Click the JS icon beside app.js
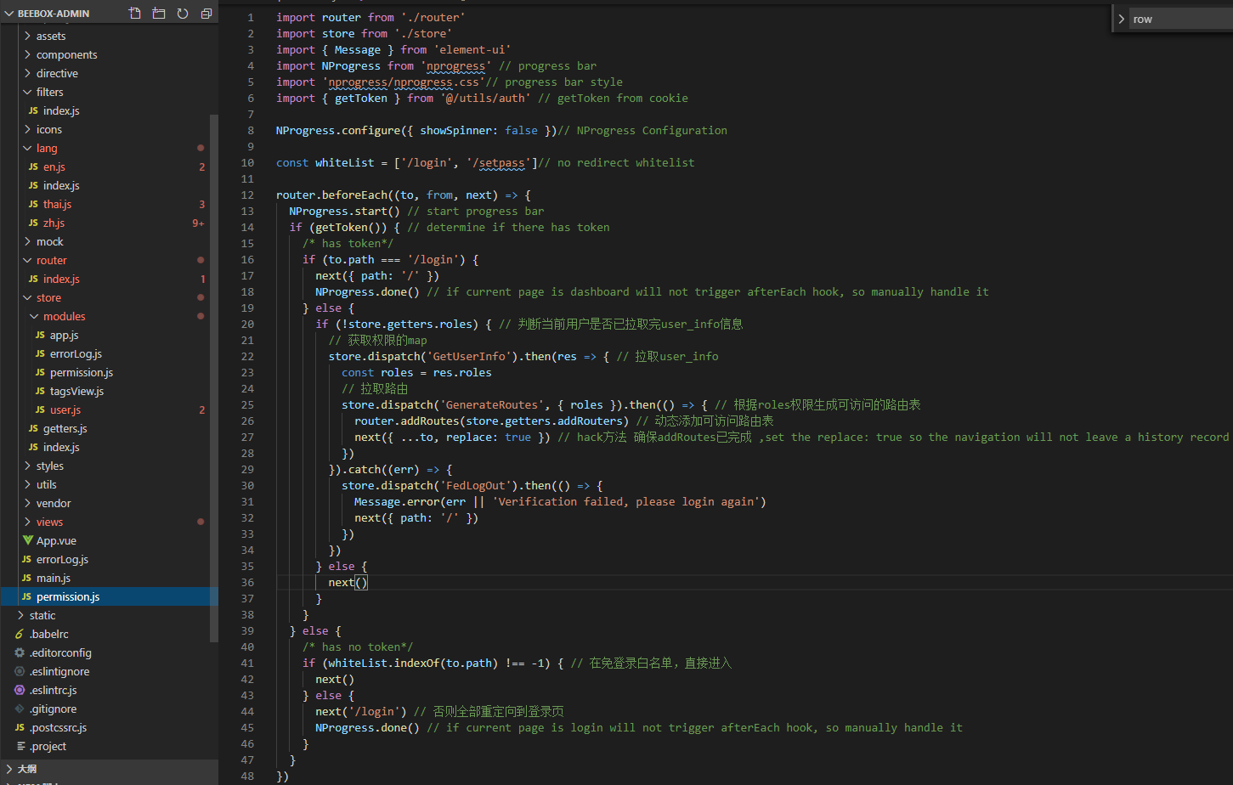The width and height of the screenshot is (1233, 785). (x=40, y=335)
